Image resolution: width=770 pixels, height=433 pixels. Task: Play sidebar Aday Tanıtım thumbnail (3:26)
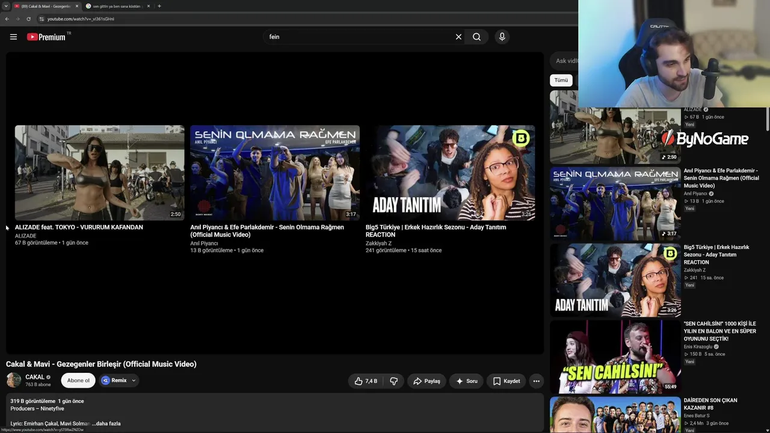click(615, 280)
